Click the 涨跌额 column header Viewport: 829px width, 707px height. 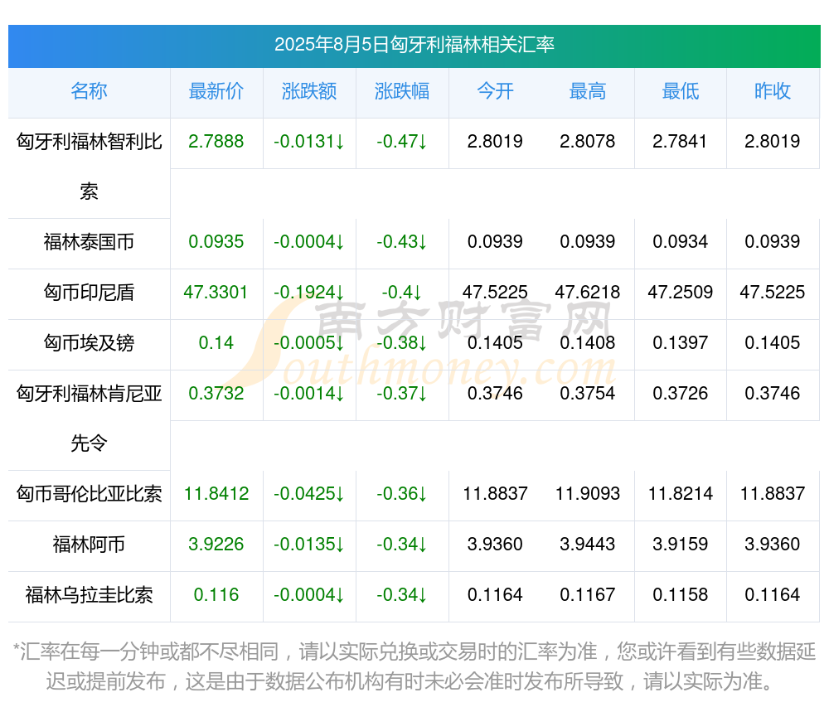[309, 91]
